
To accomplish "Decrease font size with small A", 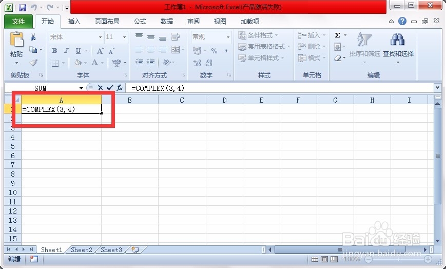I will [x=112, y=51].
